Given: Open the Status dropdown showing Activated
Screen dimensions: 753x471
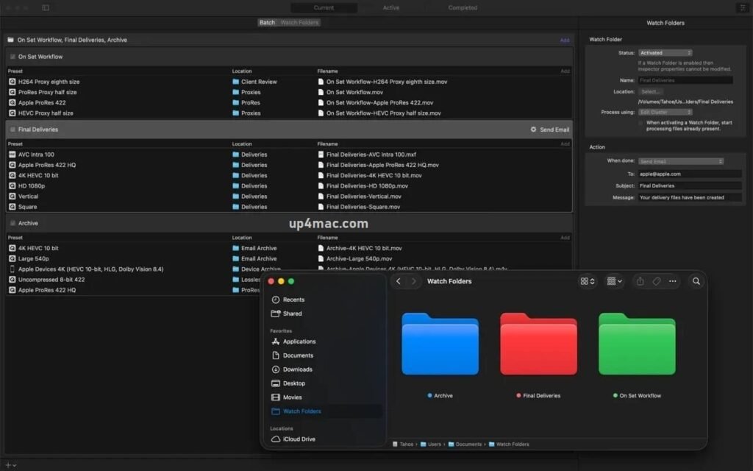Looking at the screenshot, I should tap(665, 52).
